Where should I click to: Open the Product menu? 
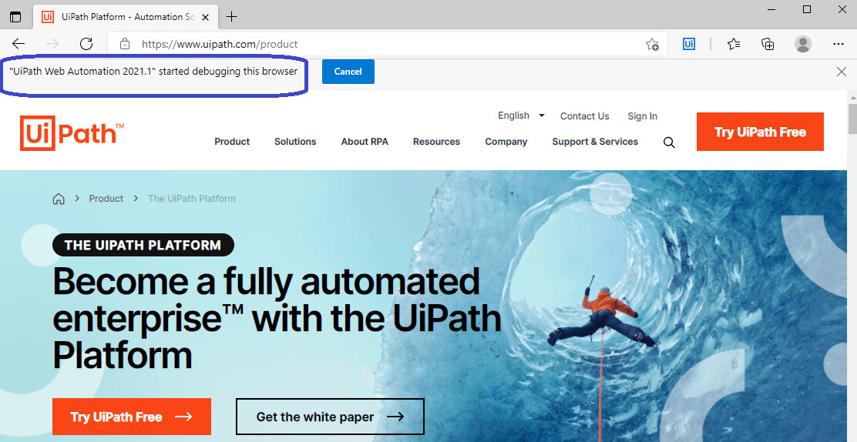click(x=232, y=142)
